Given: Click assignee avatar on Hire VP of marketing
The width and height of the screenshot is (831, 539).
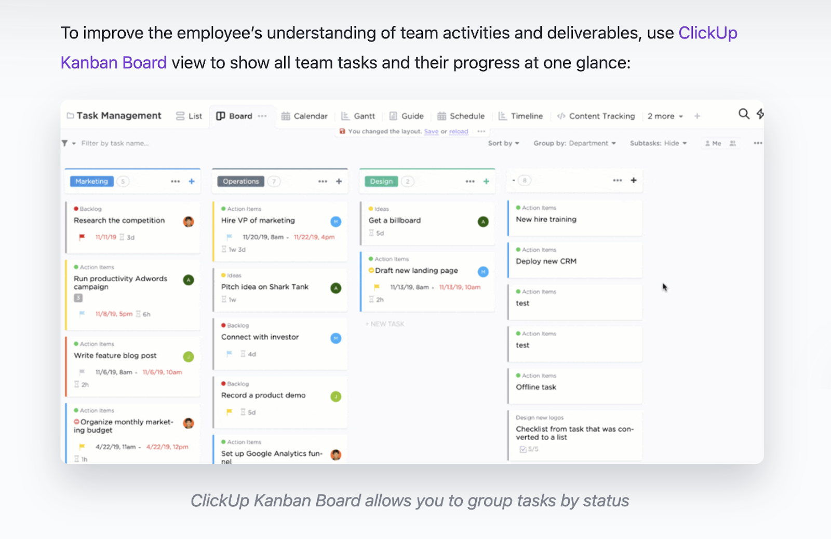Looking at the screenshot, I should pos(336,222).
